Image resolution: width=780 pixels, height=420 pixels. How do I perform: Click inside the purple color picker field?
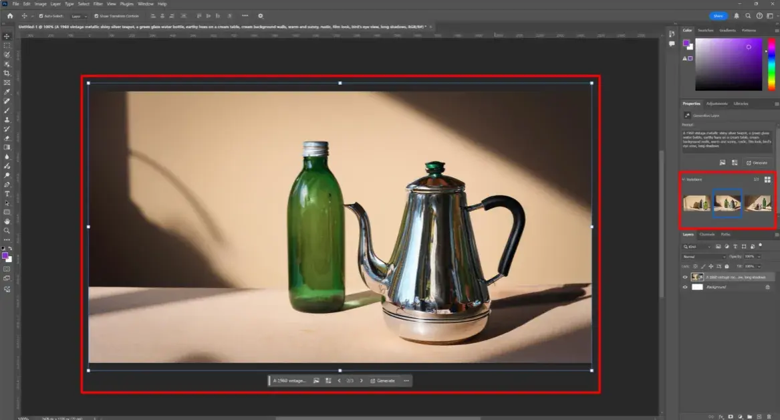tap(729, 64)
